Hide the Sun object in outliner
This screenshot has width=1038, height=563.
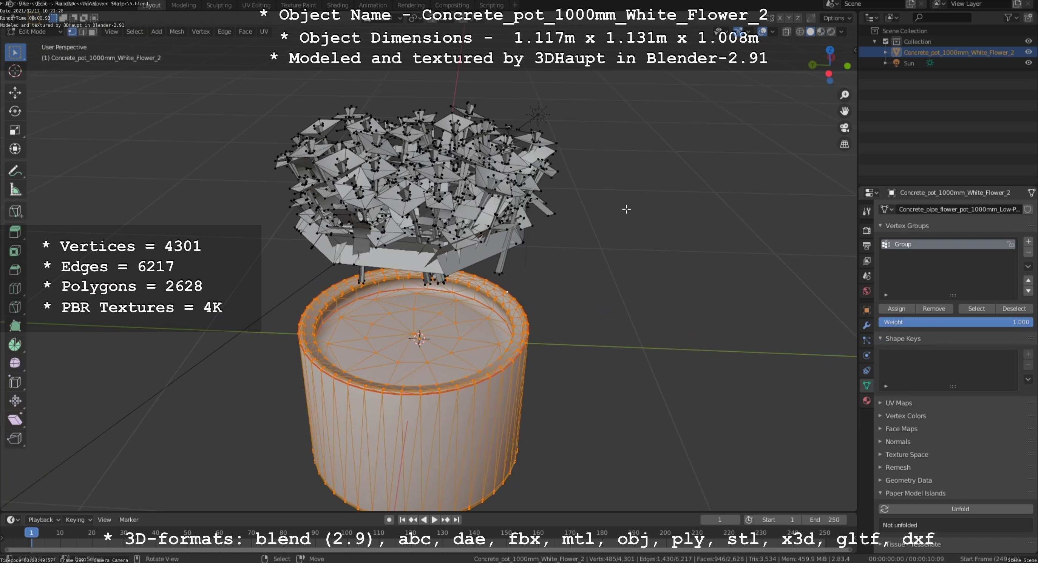(x=1028, y=63)
